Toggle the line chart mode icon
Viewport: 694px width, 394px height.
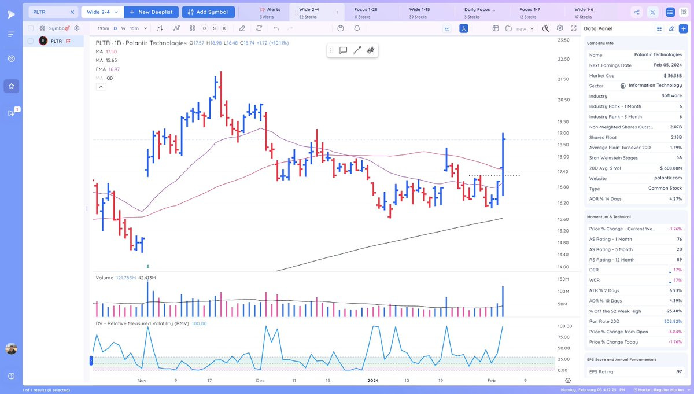[447, 28]
